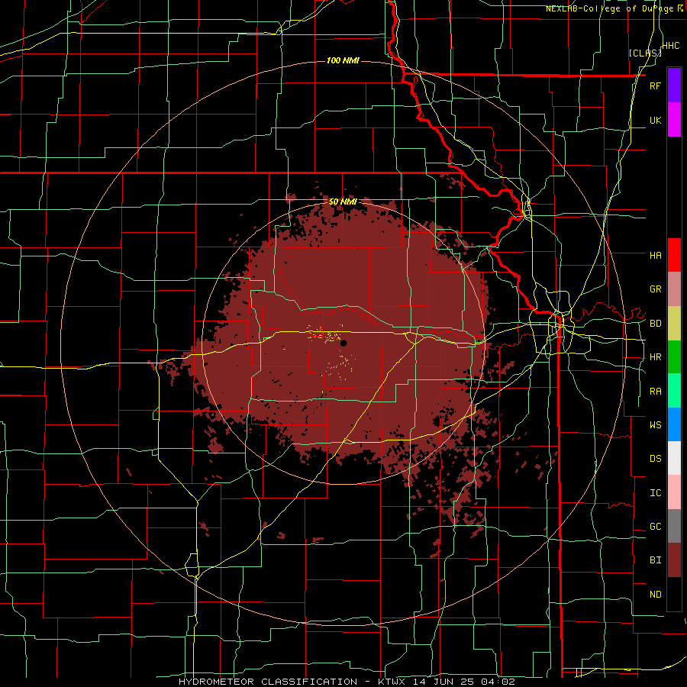
Task: Click the HA red legend swatch
Action: point(674,255)
